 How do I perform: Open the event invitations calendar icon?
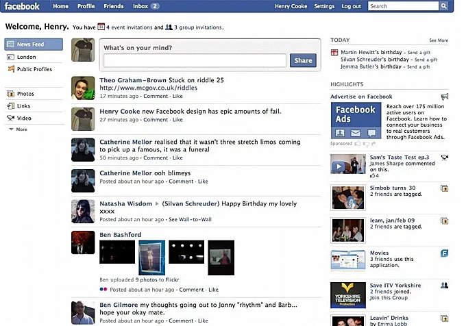[101, 27]
